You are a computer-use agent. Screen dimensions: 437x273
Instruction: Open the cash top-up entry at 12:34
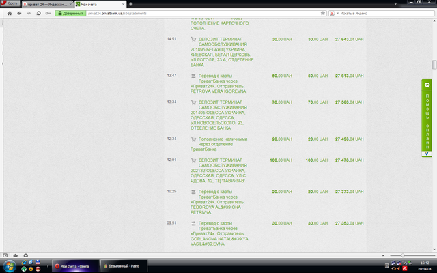218,144
